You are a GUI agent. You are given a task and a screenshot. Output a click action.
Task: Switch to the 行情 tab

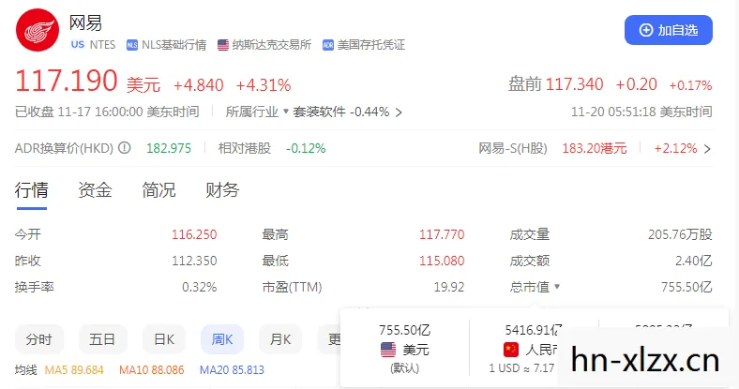(31, 190)
